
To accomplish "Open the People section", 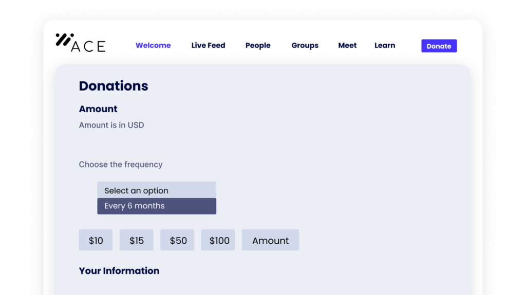I will (x=258, y=45).
